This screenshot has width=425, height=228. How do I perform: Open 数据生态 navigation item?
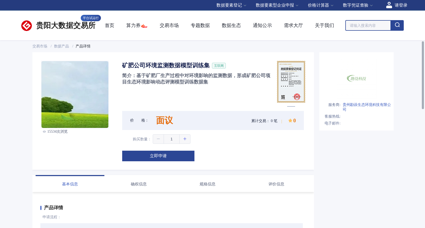231,25
